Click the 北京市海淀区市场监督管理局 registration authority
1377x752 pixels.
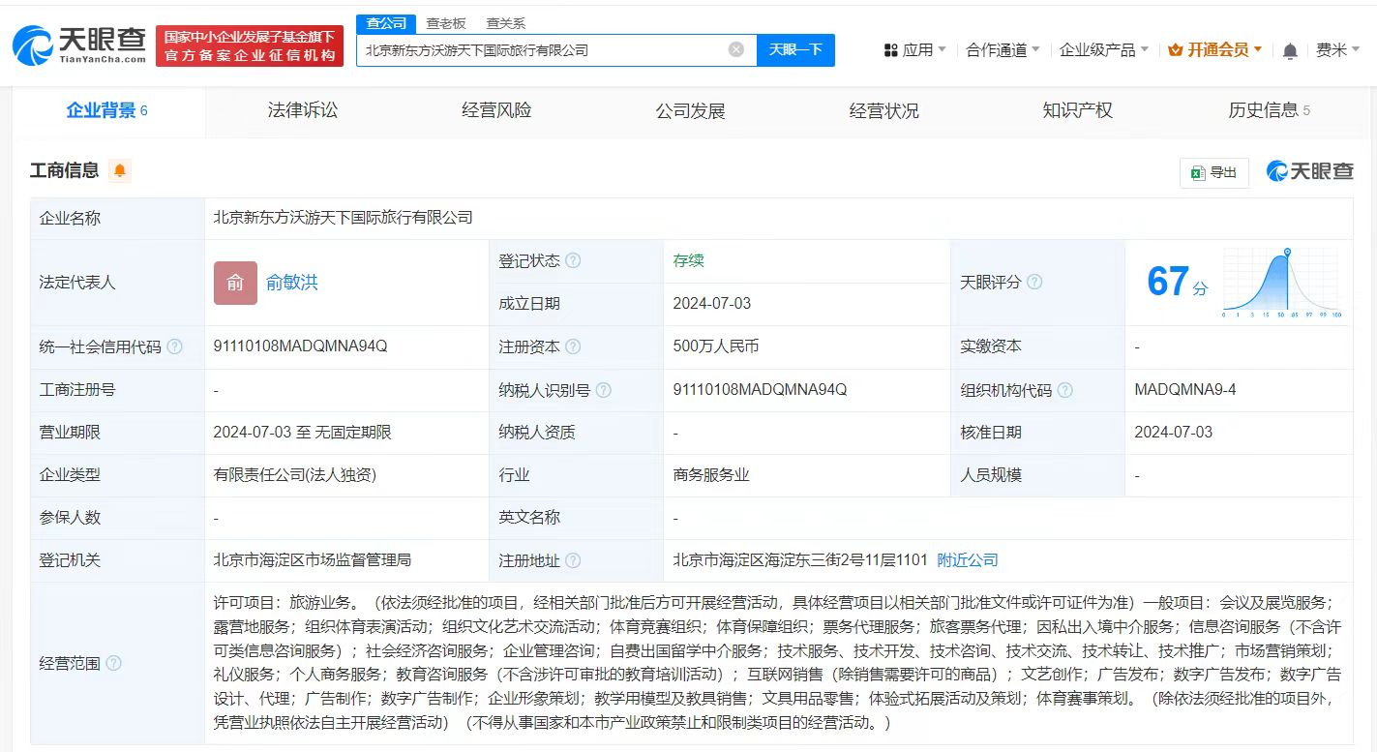[x=313, y=560]
